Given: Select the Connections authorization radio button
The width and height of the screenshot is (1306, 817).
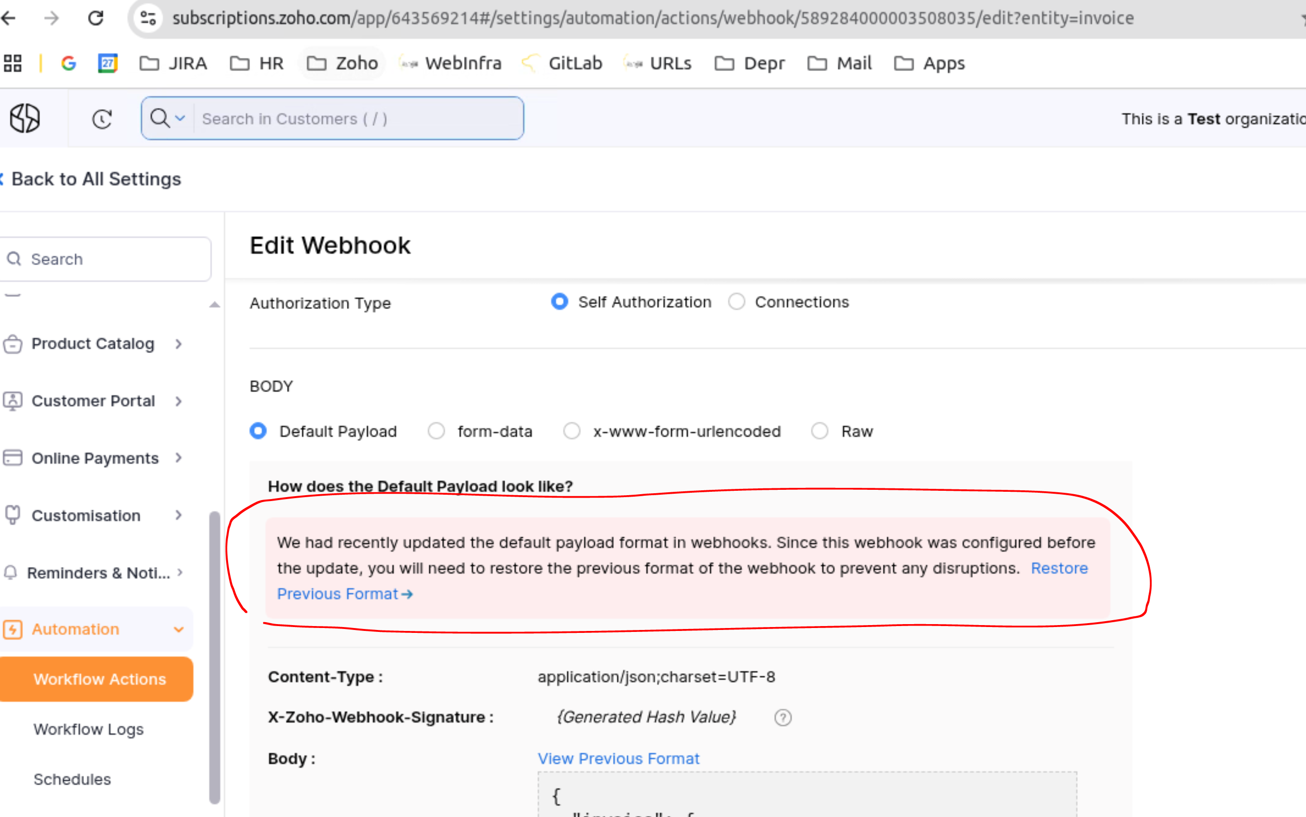Looking at the screenshot, I should 736,301.
